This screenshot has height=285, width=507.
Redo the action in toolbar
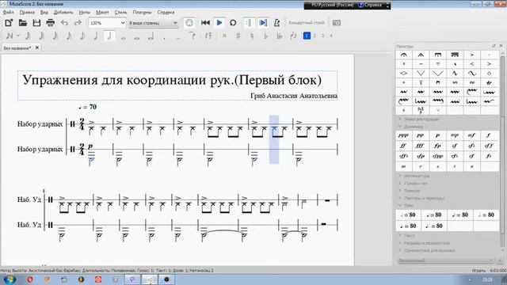click(78, 23)
